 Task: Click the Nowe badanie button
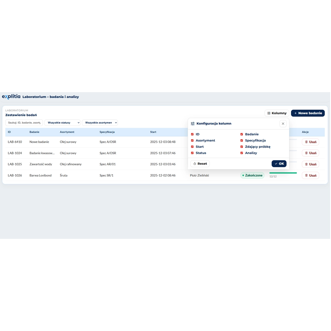click(308, 113)
